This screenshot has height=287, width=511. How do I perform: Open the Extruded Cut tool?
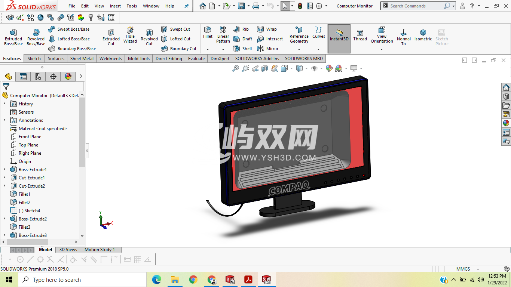click(x=111, y=38)
